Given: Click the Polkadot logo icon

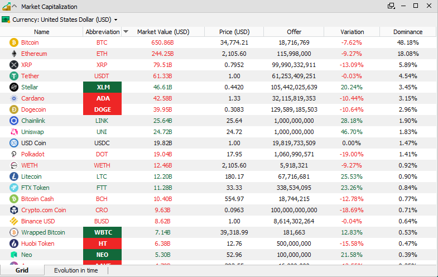Looking at the screenshot, I should tap(14, 154).
